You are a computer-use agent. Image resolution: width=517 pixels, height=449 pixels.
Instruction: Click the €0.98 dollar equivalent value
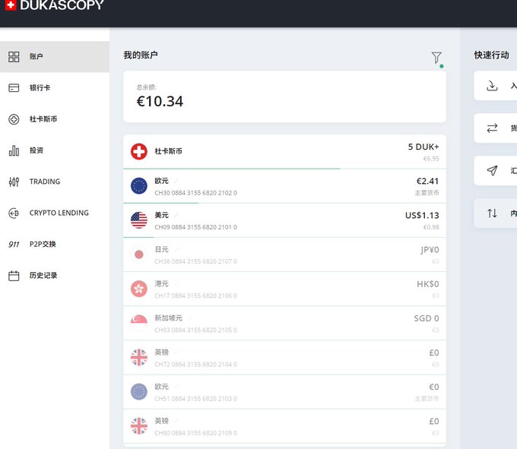tap(431, 227)
